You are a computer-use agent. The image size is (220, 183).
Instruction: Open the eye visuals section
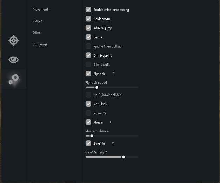coord(14,59)
